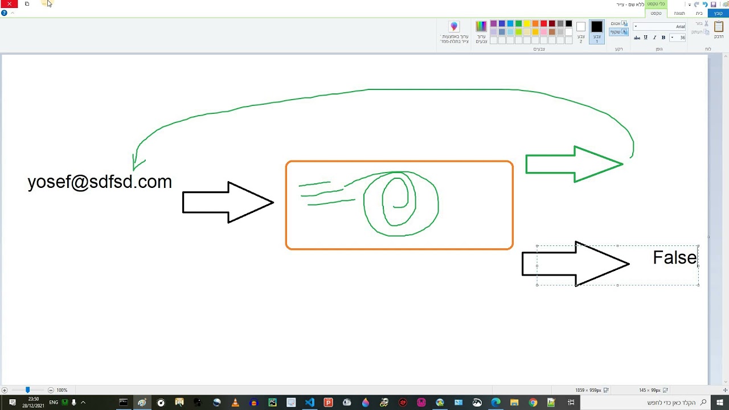Screen dimensions: 729x410
Task: Expand the font size 36 dropdown
Action: pos(672,38)
